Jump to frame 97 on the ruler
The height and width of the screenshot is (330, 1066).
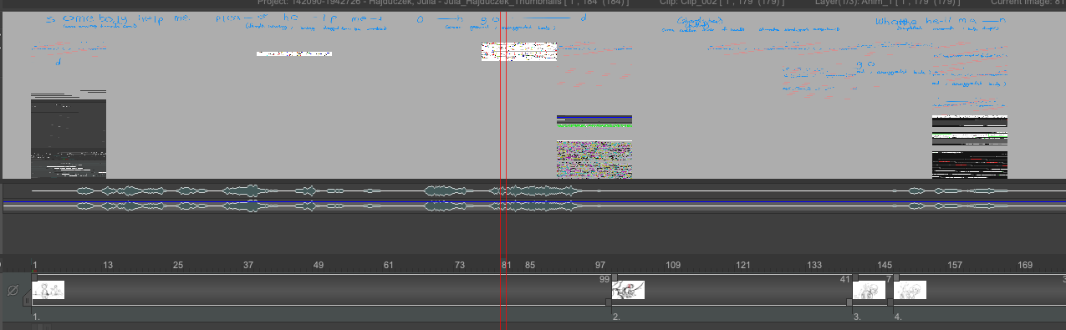click(600, 265)
